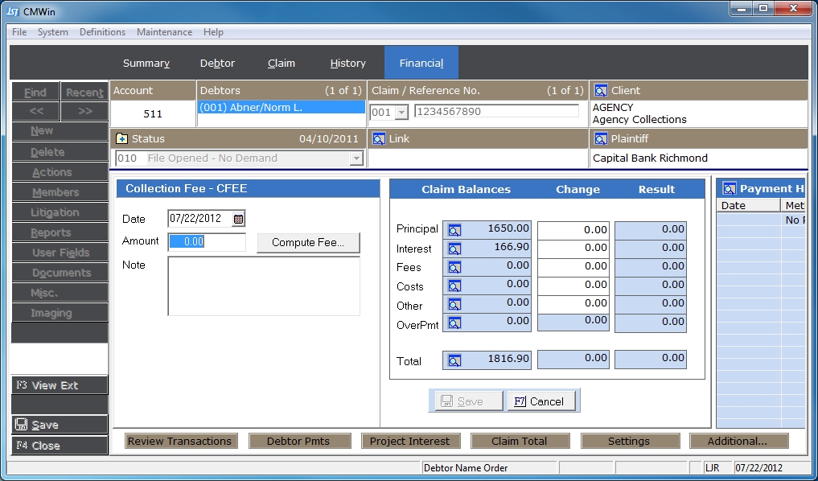The image size is (818, 481).
Task: Open the calendar picker beside Date field
Action: tap(238, 219)
